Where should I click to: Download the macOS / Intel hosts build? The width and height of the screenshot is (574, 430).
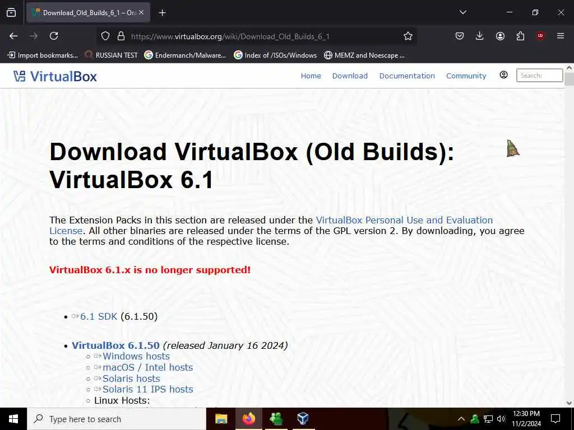click(x=147, y=367)
